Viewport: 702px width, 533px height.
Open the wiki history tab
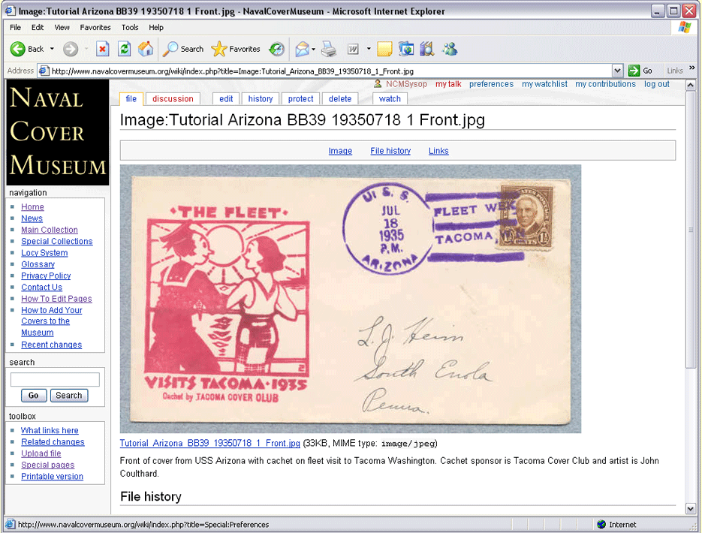click(x=261, y=98)
